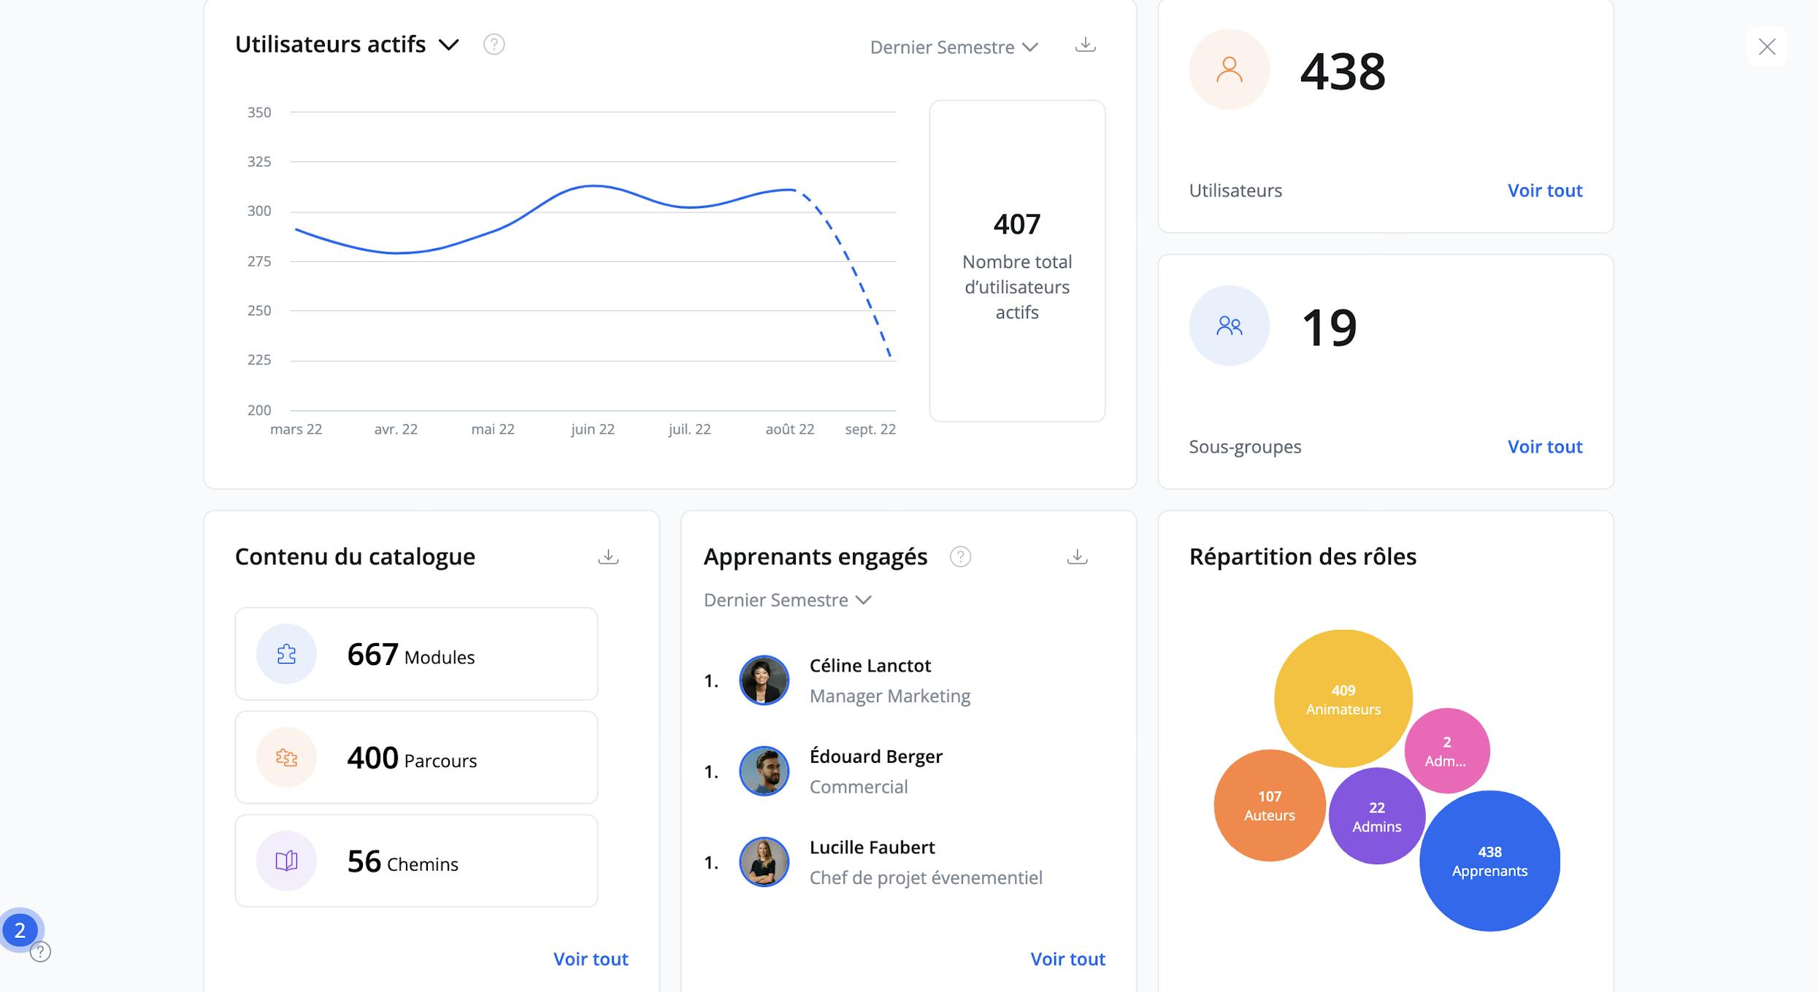Close the dashboard panel

pyautogui.click(x=1767, y=47)
